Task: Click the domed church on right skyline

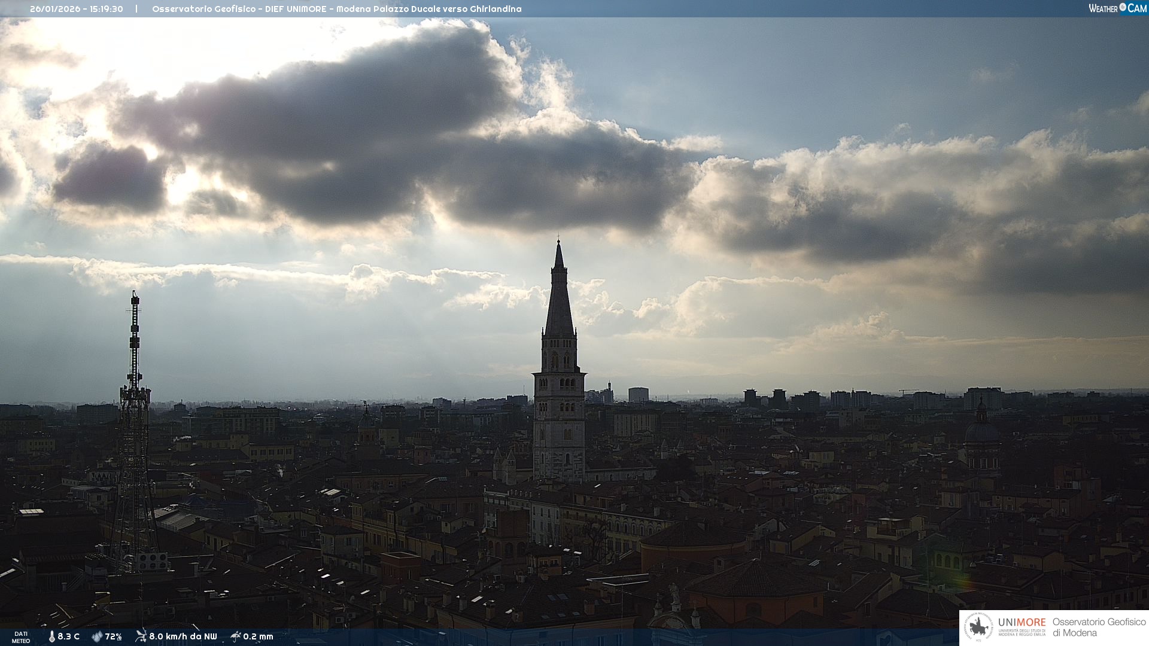Action: point(981,431)
